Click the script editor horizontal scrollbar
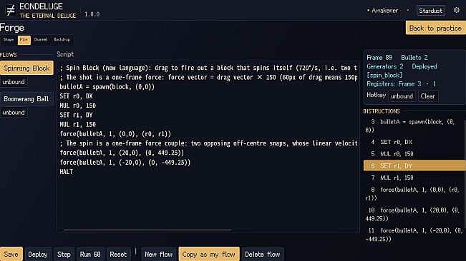 pyautogui.click(x=147, y=230)
